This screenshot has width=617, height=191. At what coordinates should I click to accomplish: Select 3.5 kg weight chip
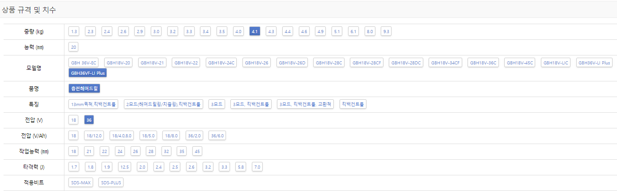click(222, 31)
